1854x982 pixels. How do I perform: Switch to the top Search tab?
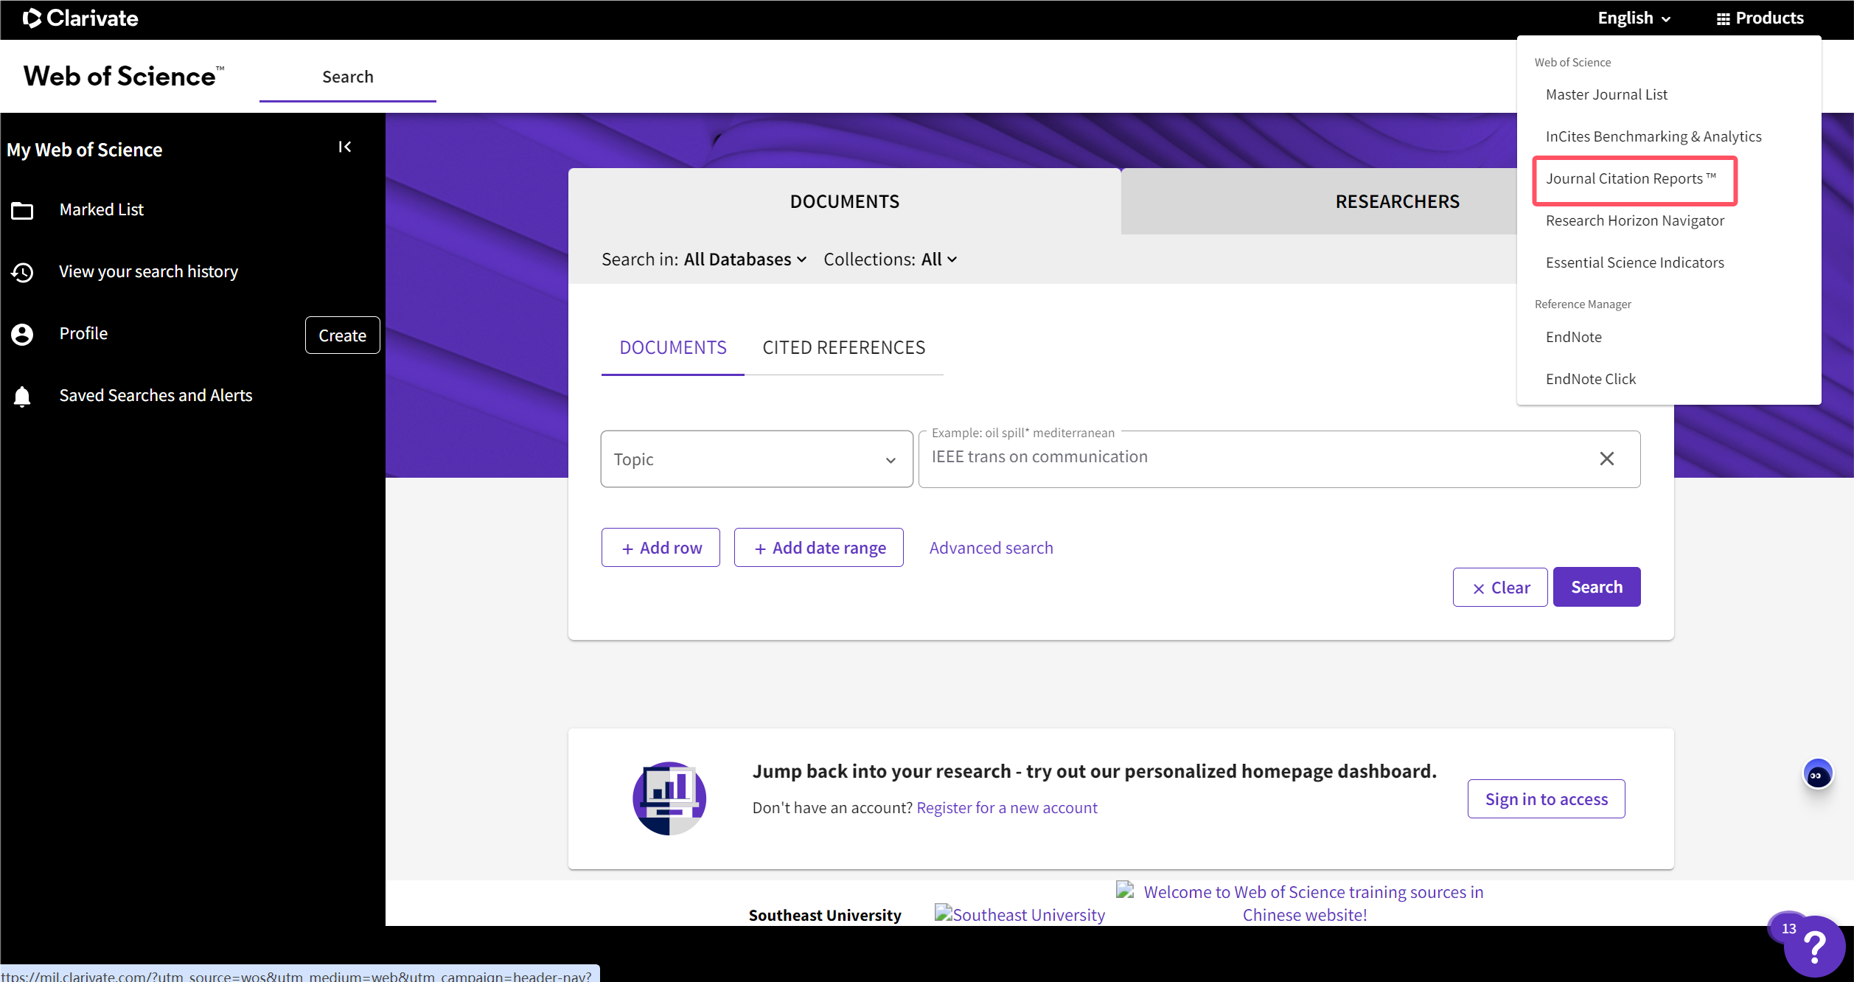347,77
